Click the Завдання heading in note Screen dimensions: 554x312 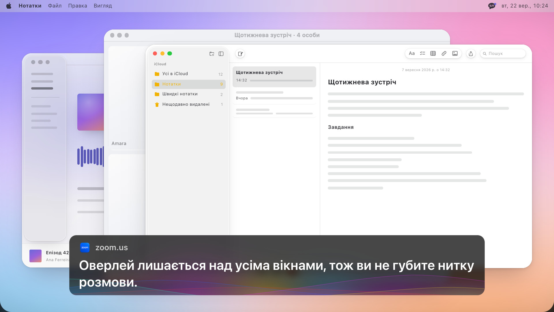coord(341,127)
